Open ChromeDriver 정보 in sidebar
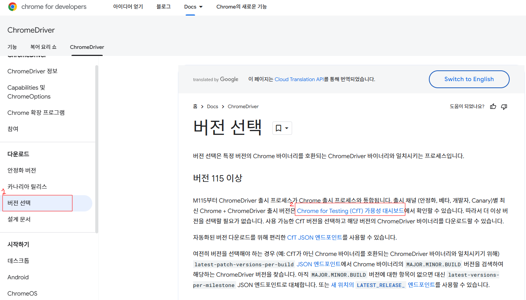The width and height of the screenshot is (526, 300). pyautogui.click(x=33, y=71)
